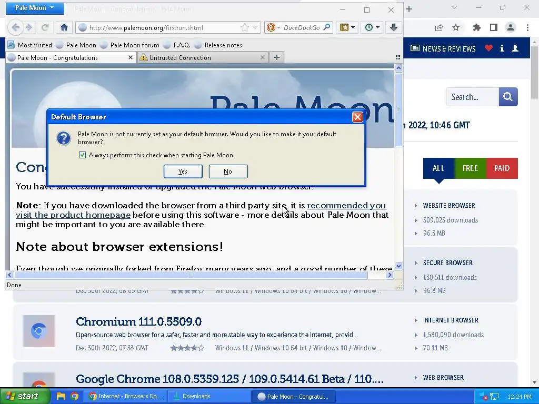This screenshot has height=404, width=539.
Task: Click Pale Moon vertical scrollbar up arrow
Action: (x=398, y=68)
